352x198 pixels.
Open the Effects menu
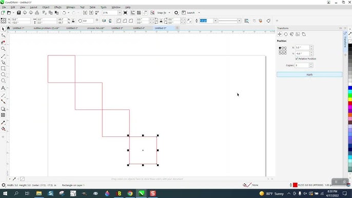[x=57, y=7]
